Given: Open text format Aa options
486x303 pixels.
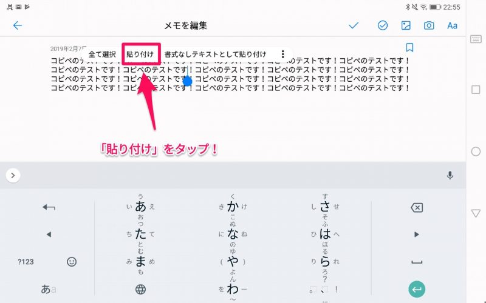Looking at the screenshot, I should (452, 25).
